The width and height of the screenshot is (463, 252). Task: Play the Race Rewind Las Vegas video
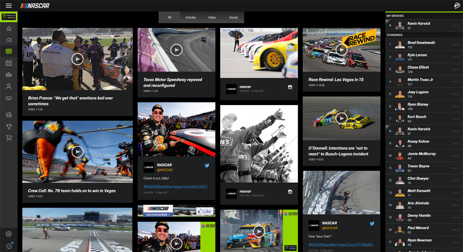tap(341, 50)
